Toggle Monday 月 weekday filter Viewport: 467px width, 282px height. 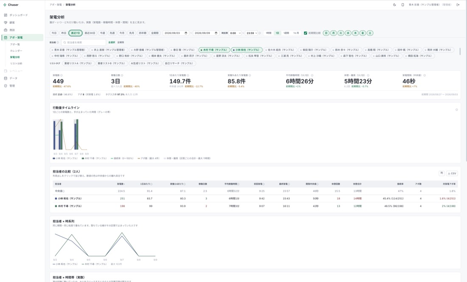point(334,33)
